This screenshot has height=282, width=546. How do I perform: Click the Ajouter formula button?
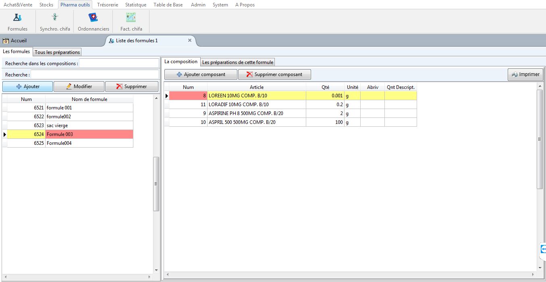coord(27,86)
